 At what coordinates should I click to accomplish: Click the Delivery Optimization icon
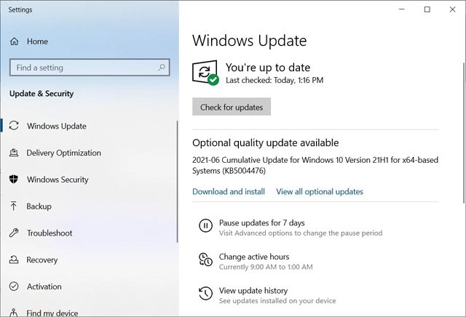[14, 153]
